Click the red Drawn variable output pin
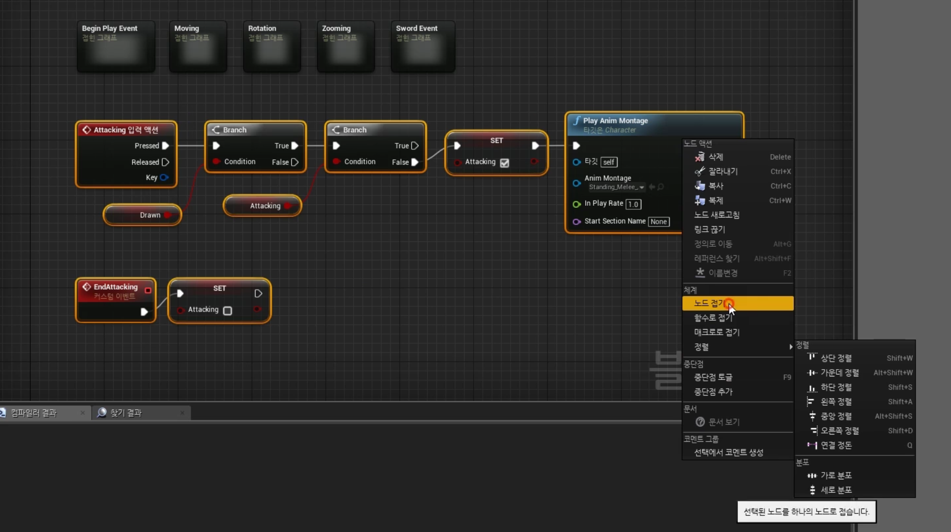The height and width of the screenshot is (532, 951). 168,215
